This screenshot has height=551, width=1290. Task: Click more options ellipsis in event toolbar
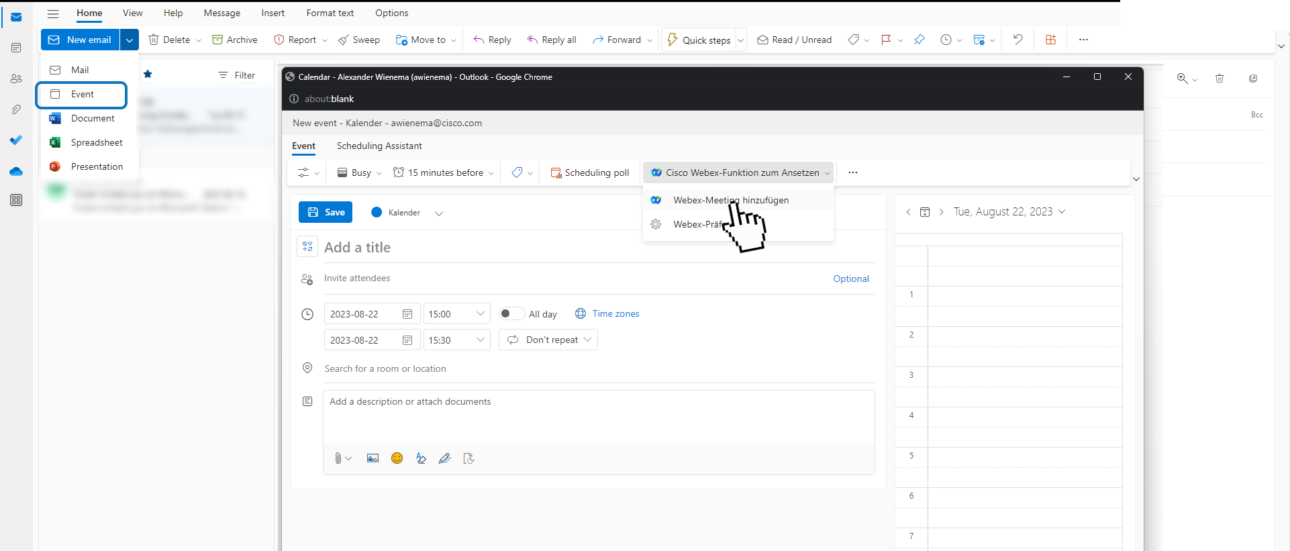point(853,172)
